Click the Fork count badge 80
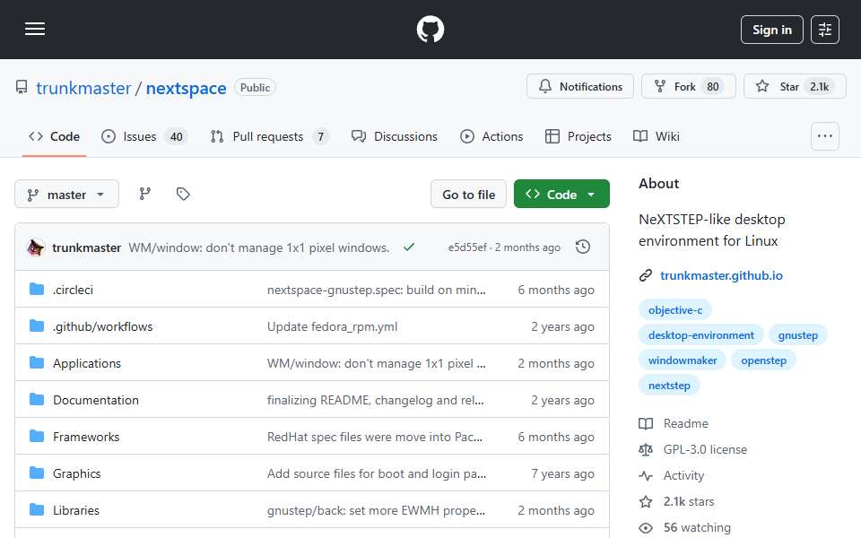The height and width of the screenshot is (538, 861). [x=713, y=87]
